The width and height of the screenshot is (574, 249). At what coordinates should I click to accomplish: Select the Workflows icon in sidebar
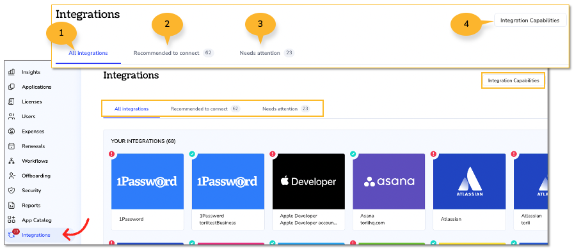[12, 161]
